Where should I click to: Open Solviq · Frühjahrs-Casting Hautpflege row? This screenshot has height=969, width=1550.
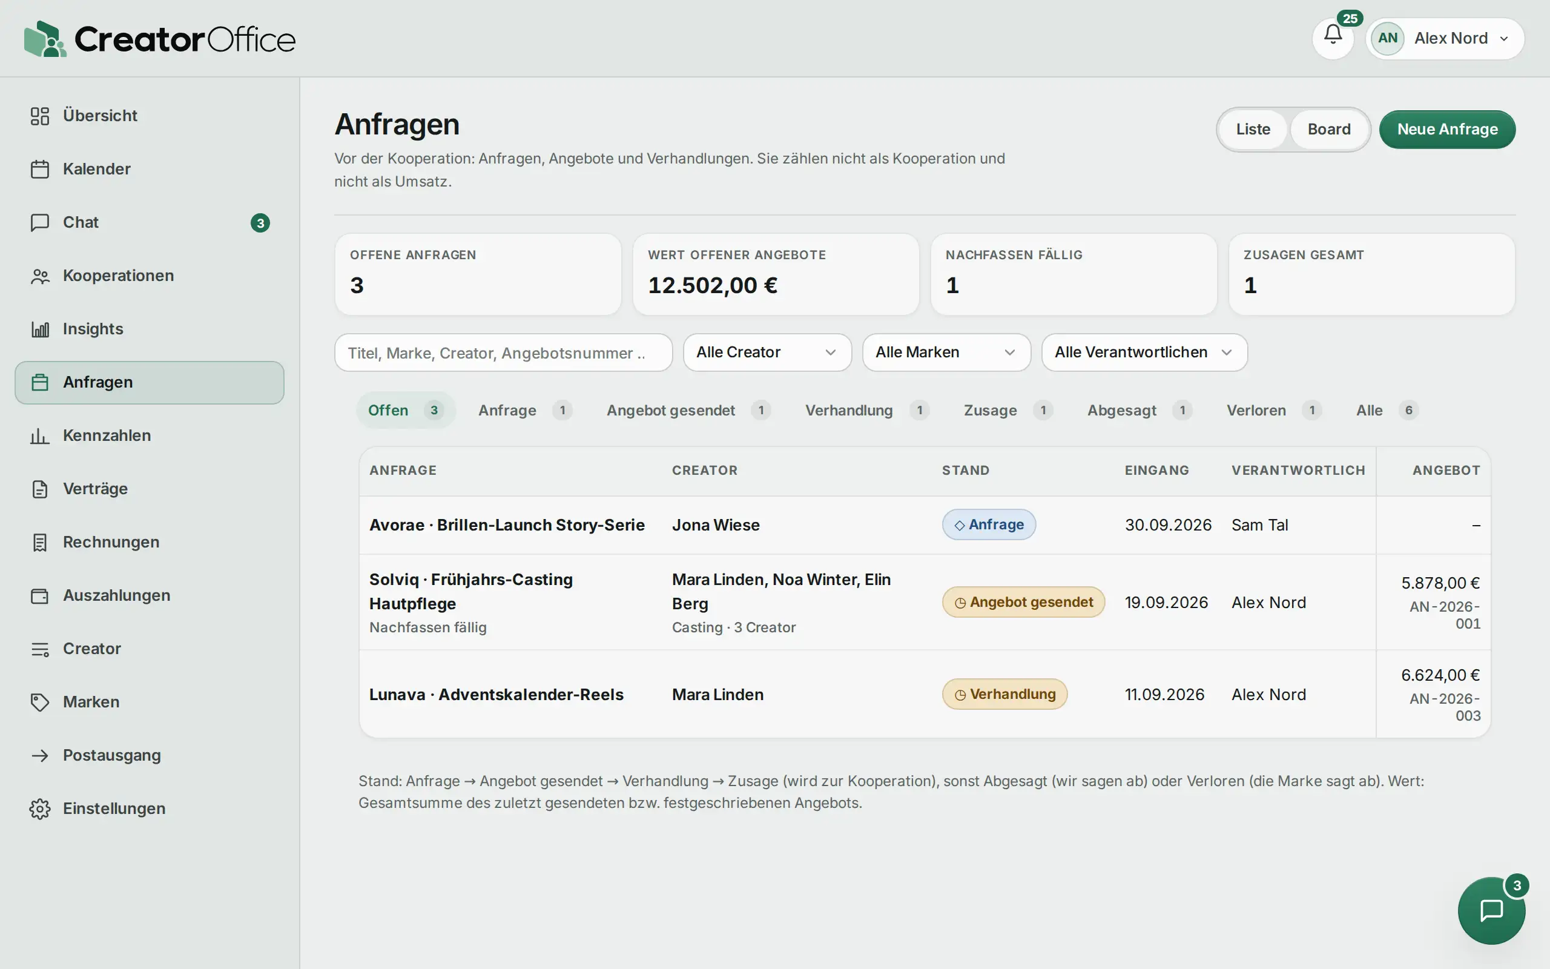pyautogui.click(x=925, y=603)
